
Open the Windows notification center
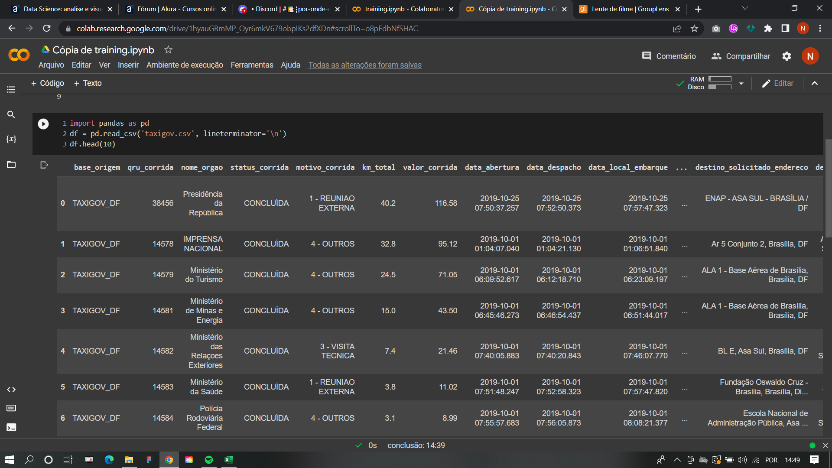tap(814, 460)
